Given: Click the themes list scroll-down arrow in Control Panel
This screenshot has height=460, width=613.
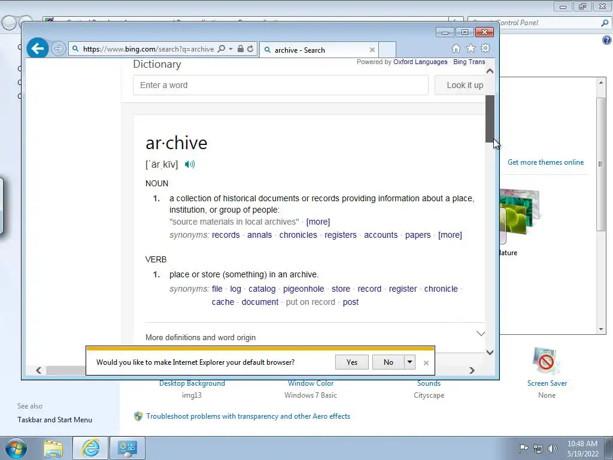Looking at the screenshot, I should pyautogui.click(x=601, y=329).
